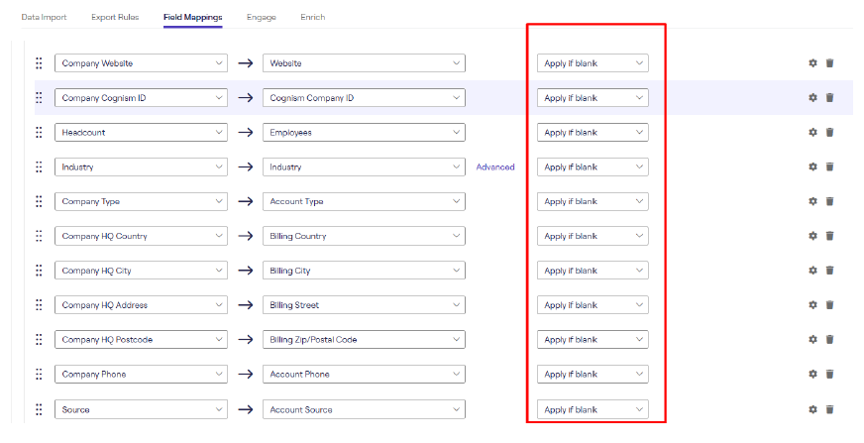Switch to the Export Rules tab
The height and width of the screenshot is (443, 864).
pos(115,17)
